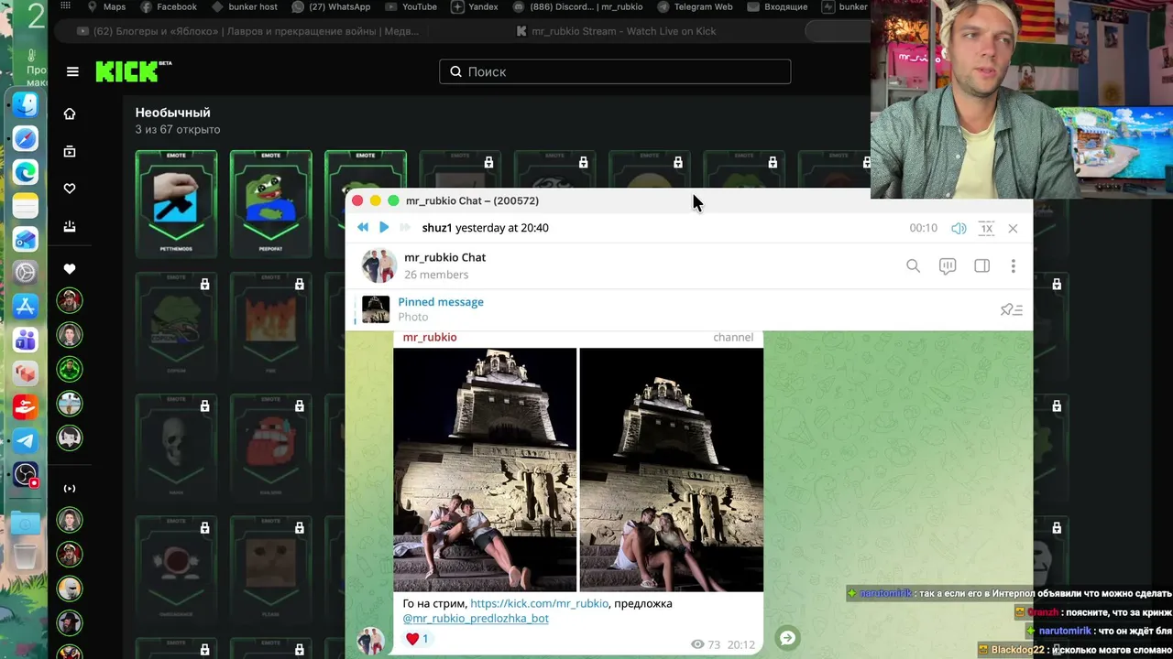Share the post with forward arrow
Viewport: 1173px width, 659px height.
pyautogui.click(x=787, y=638)
